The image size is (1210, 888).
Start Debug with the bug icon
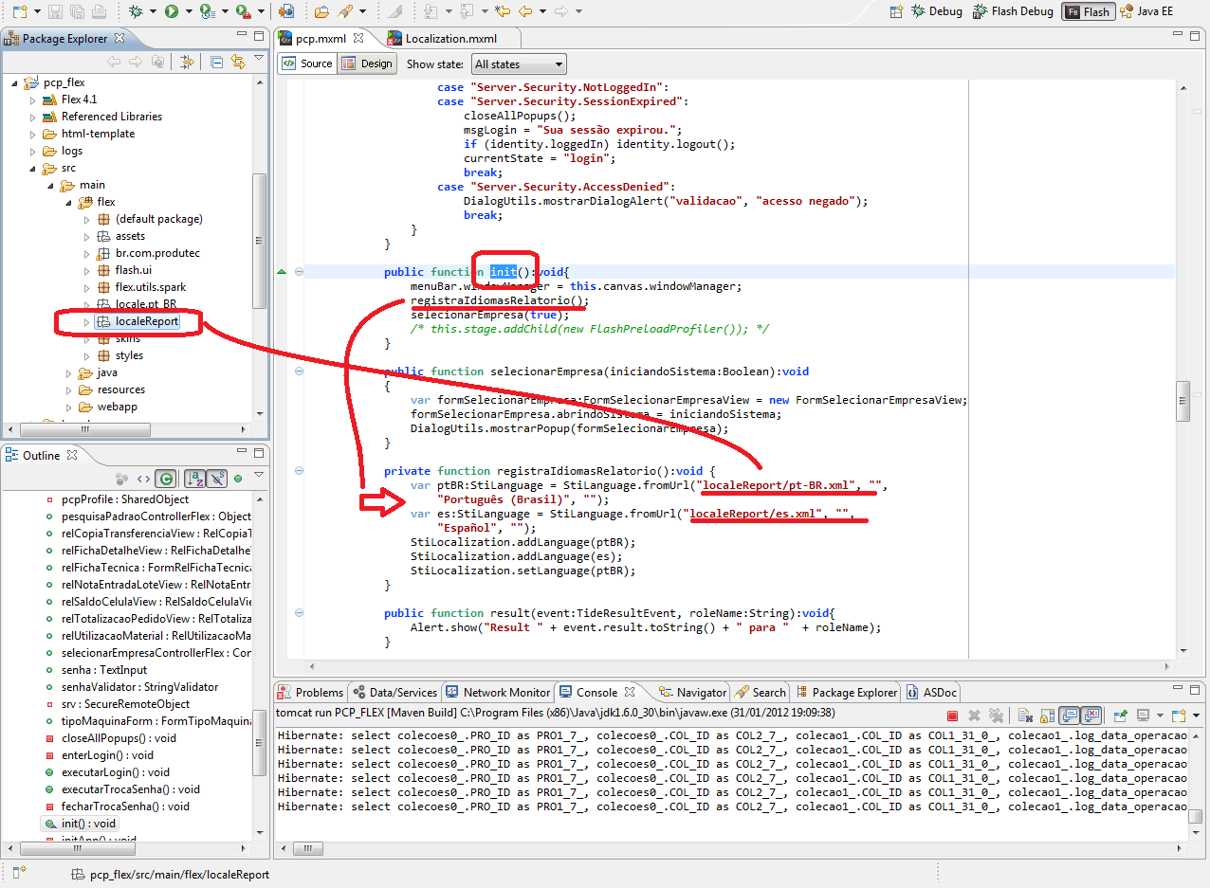pos(136,11)
